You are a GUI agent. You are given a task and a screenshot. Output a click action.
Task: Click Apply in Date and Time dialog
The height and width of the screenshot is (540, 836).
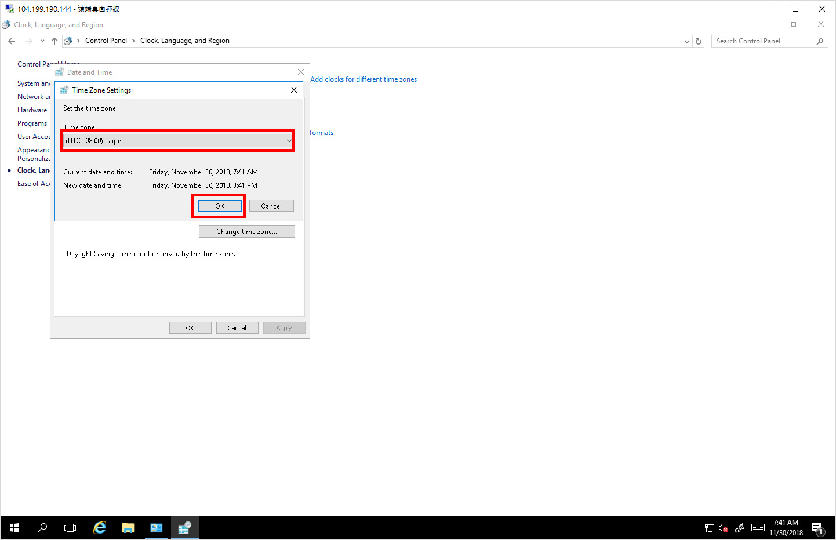coord(284,328)
